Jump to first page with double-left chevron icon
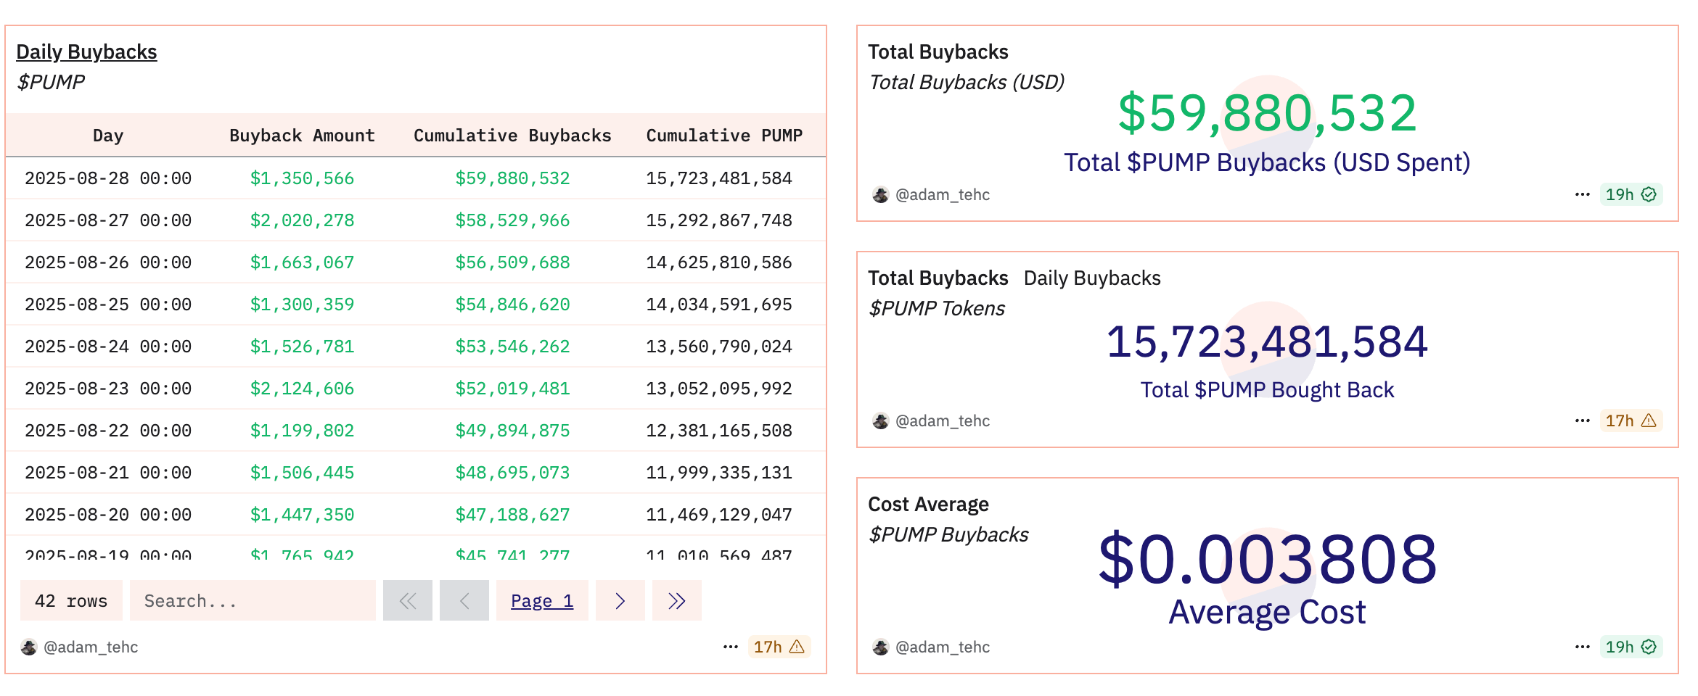Screen dimensions: 1698x696 coord(408,600)
